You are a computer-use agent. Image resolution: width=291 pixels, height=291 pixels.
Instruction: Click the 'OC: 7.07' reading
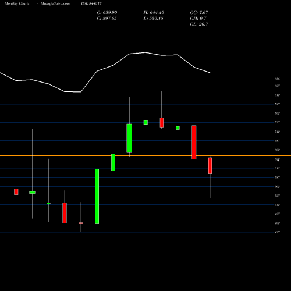pos(199,13)
